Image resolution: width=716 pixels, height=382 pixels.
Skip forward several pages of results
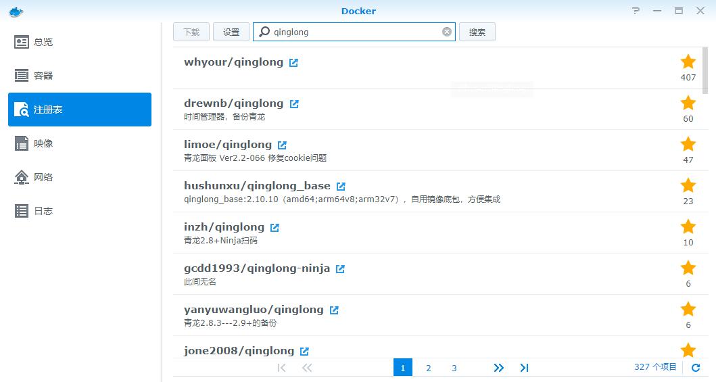click(x=498, y=368)
